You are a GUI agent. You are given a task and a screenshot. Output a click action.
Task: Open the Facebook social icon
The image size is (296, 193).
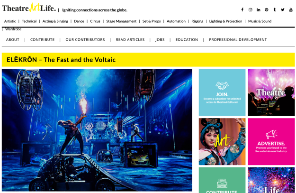pyautogui.click(x=242, y=9)
